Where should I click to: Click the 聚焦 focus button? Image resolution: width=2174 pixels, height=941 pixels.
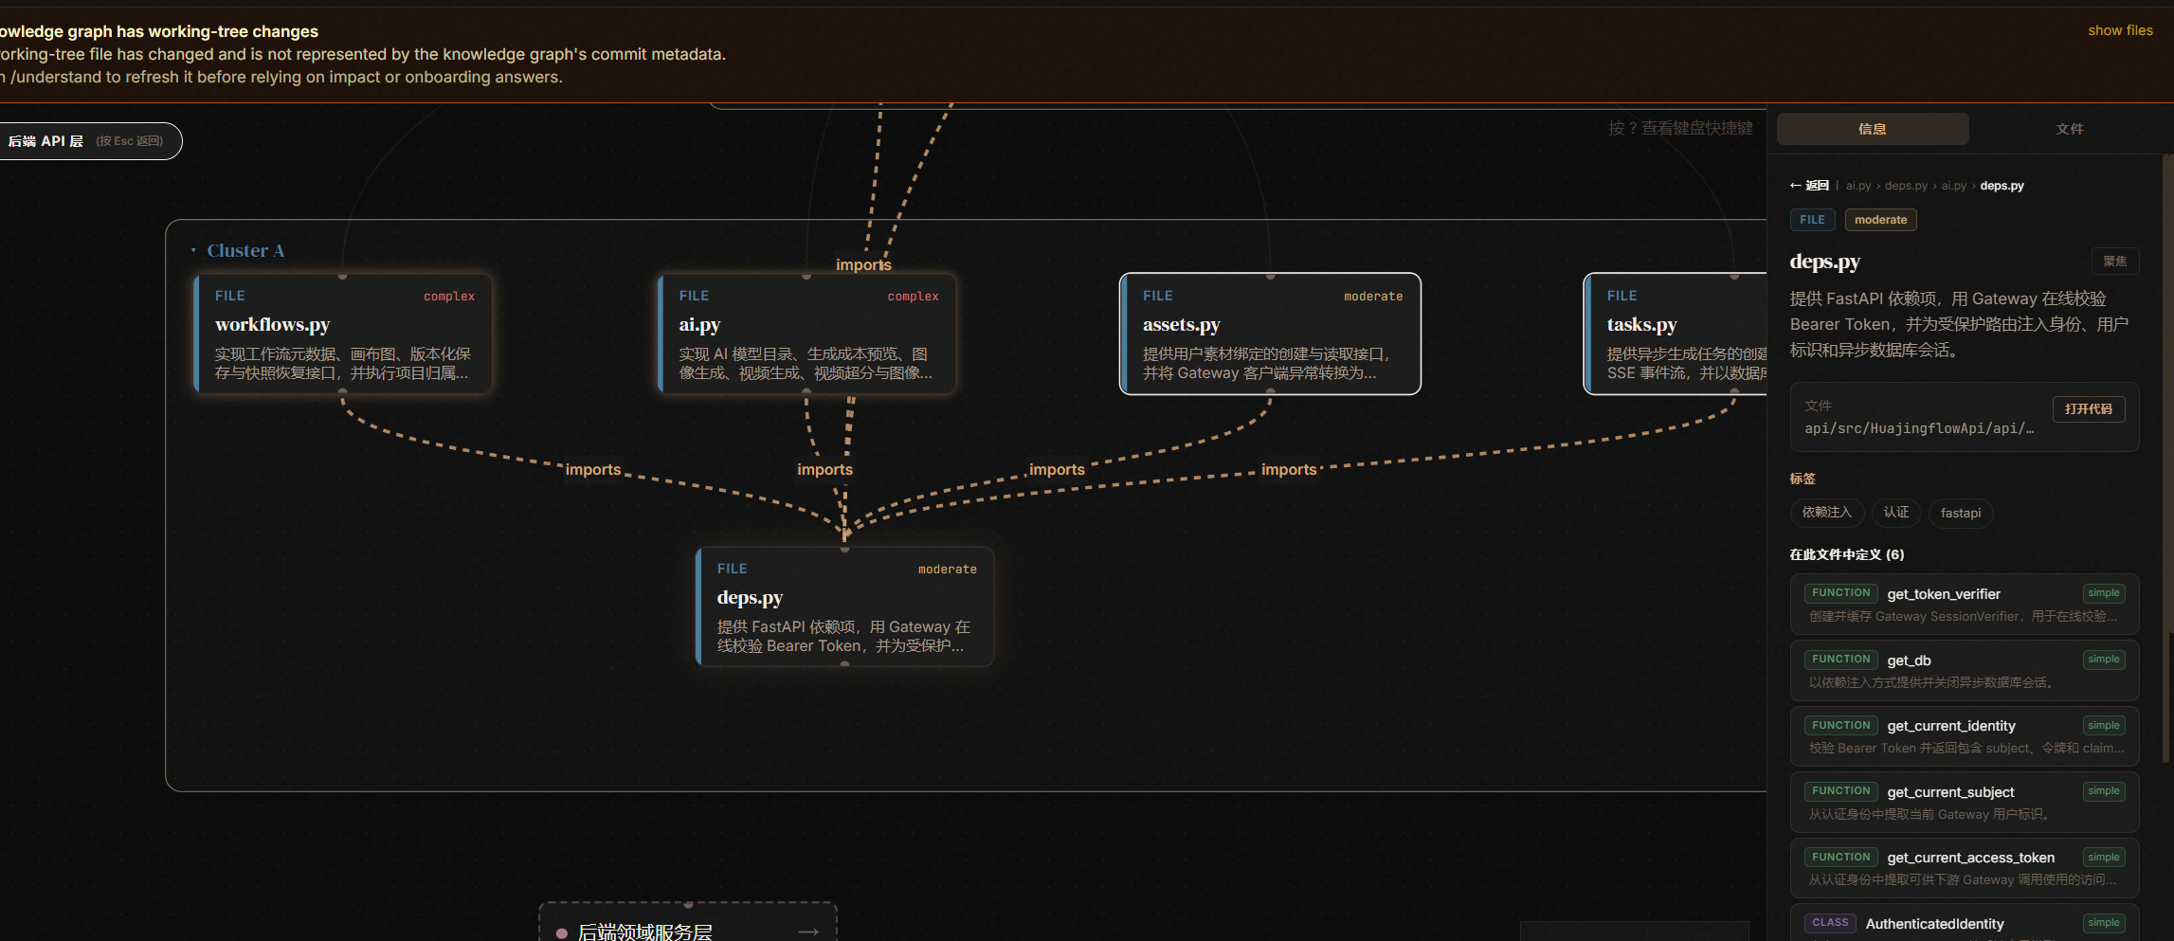coord(2115,262)
